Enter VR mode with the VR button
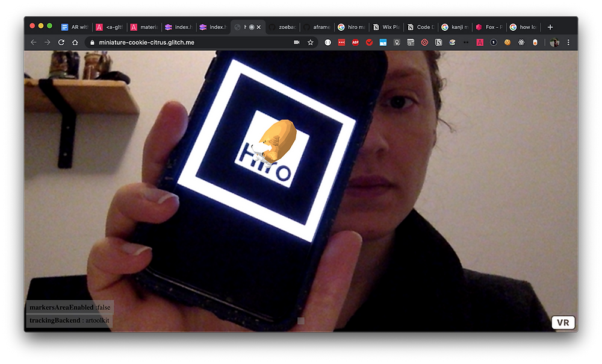The height and width of the screenshot is (364, 602). (563, 322)
